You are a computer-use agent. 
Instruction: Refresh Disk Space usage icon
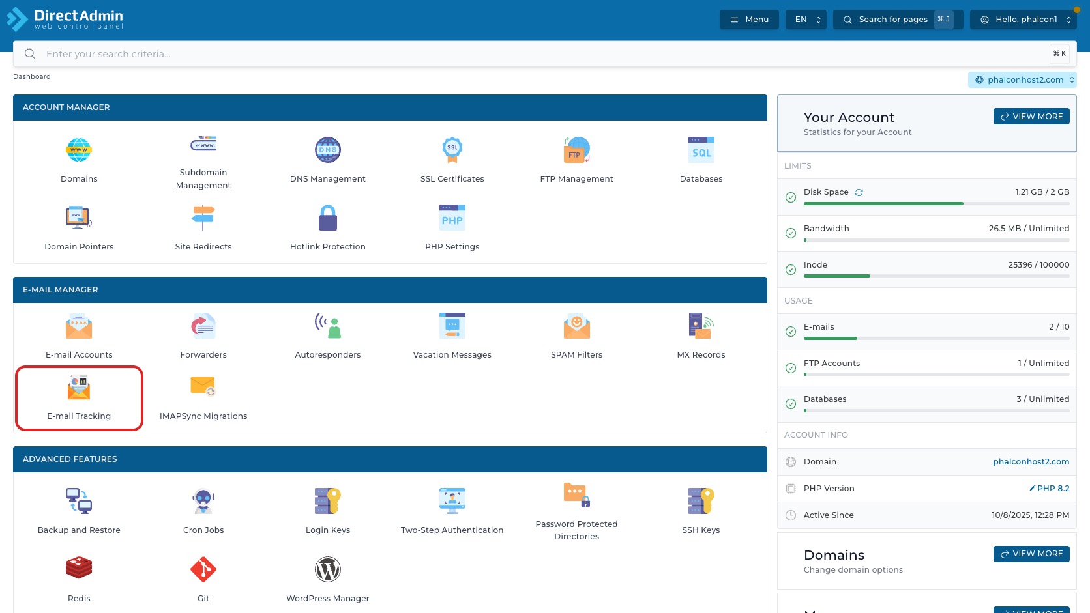click(859, 192)
